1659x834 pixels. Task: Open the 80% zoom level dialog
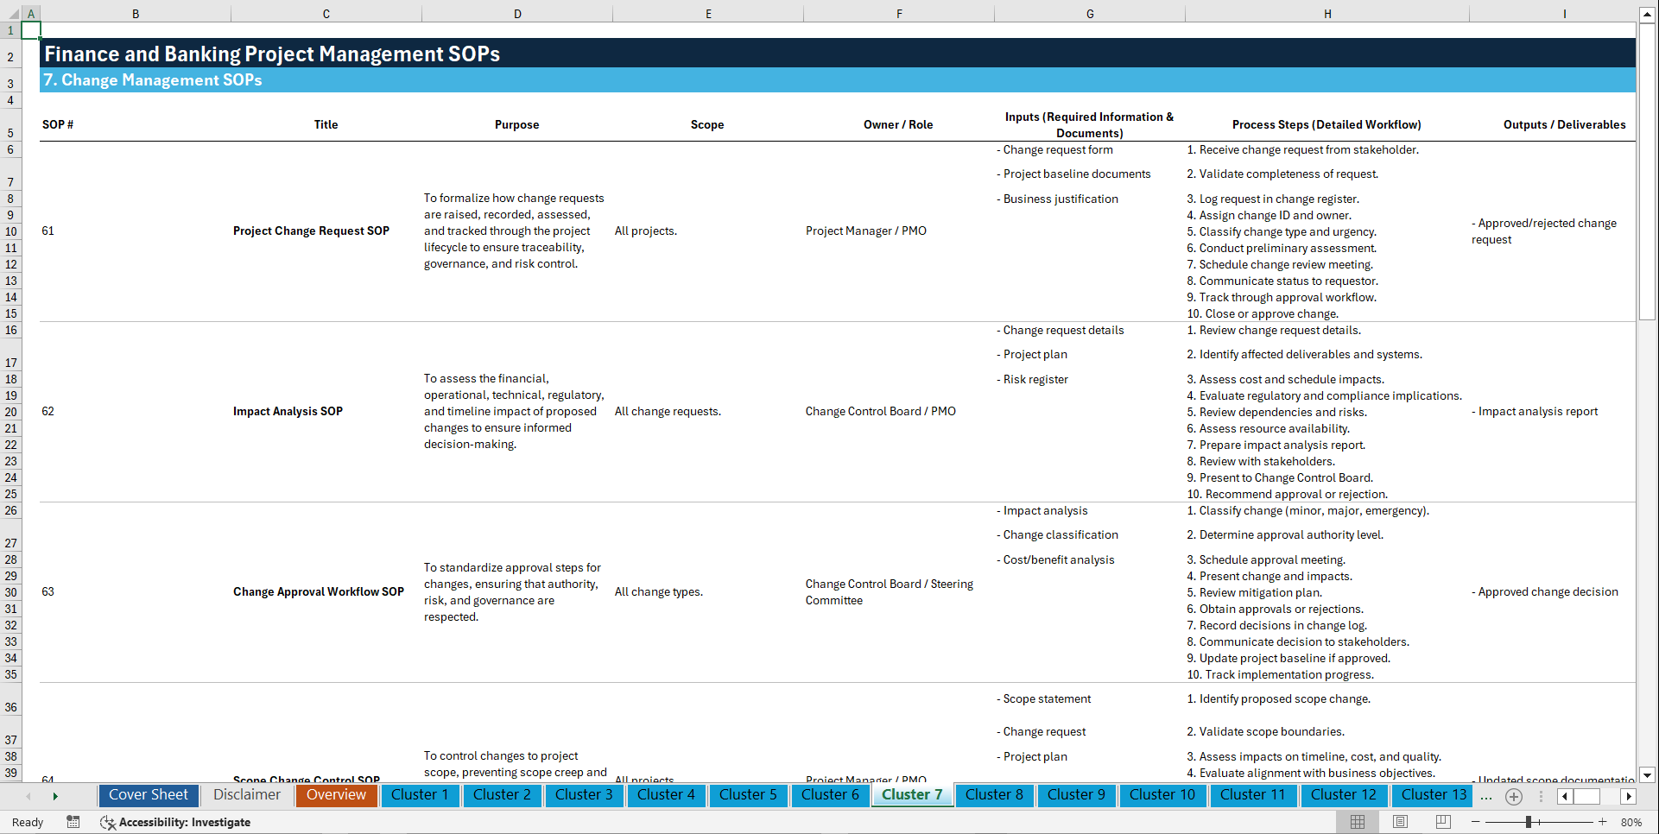tap(1631, 822)
